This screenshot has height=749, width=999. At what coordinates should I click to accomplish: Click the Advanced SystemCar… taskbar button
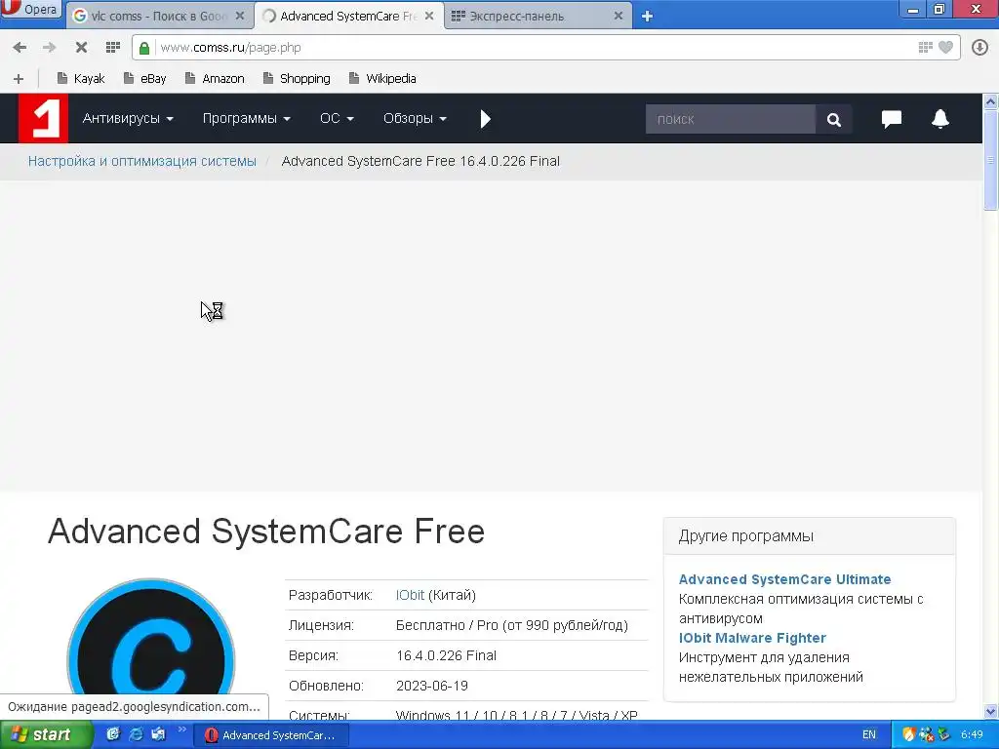(271, 735)
